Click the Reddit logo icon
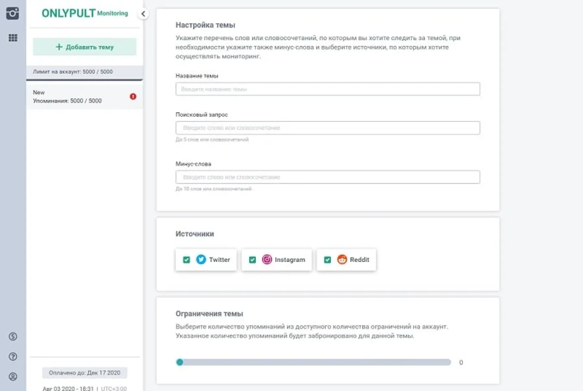This screenshot has width=583, height=391. pos(342,259)
